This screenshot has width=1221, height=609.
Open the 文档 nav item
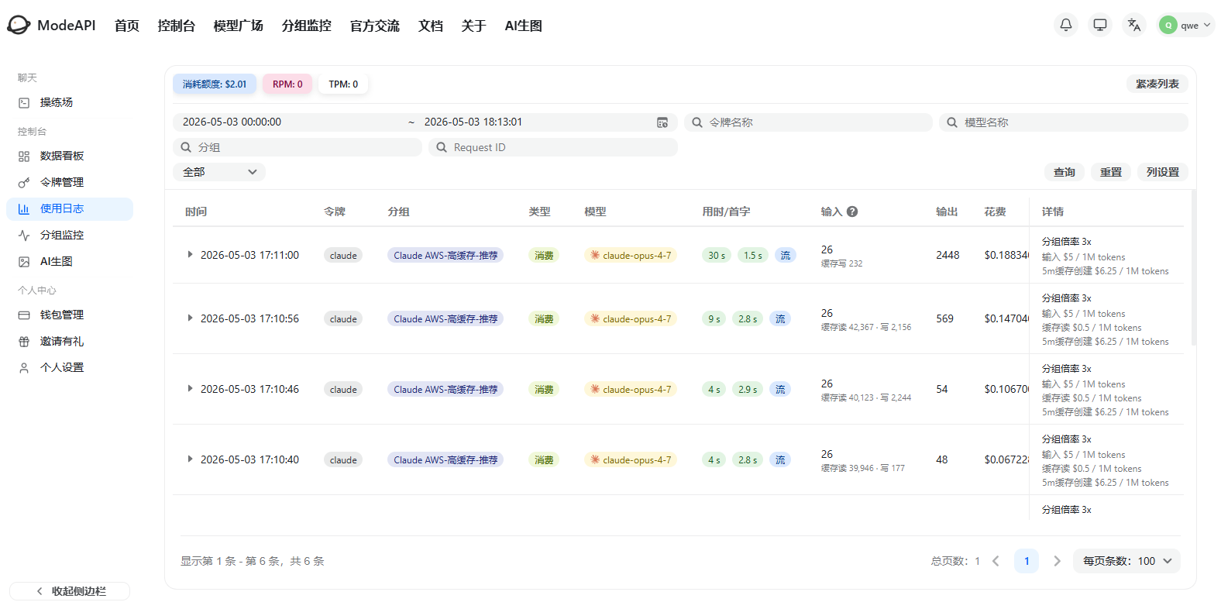(x=431, y=26)
